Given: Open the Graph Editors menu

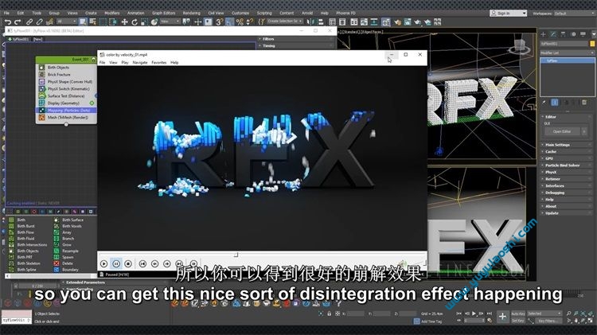Looking at the screenshot, I should click(x=163, y=13).
